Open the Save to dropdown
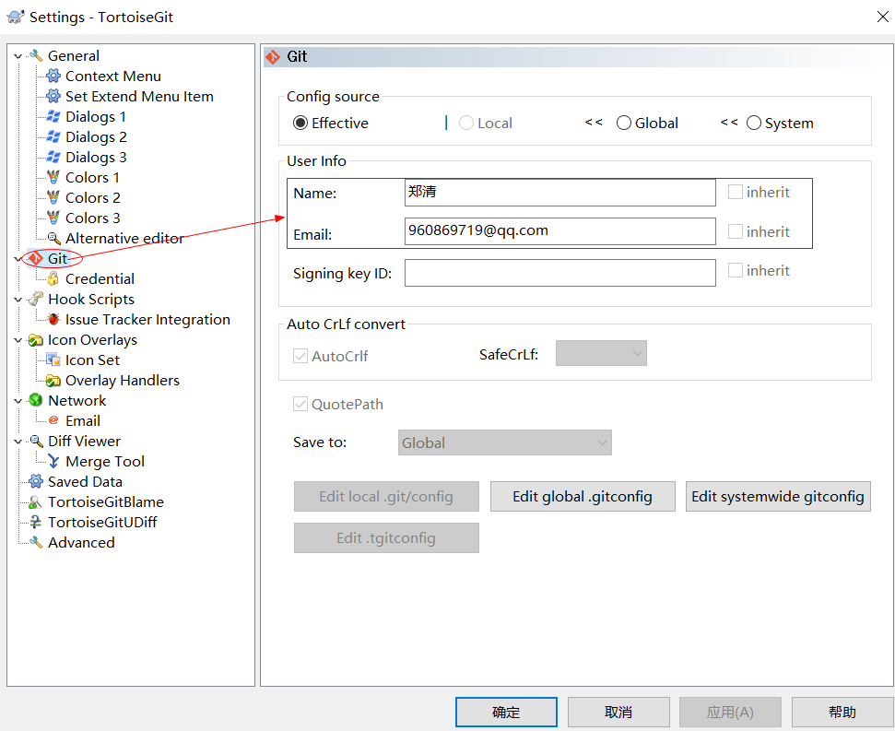The image size is (895, 731). point(504,442)
